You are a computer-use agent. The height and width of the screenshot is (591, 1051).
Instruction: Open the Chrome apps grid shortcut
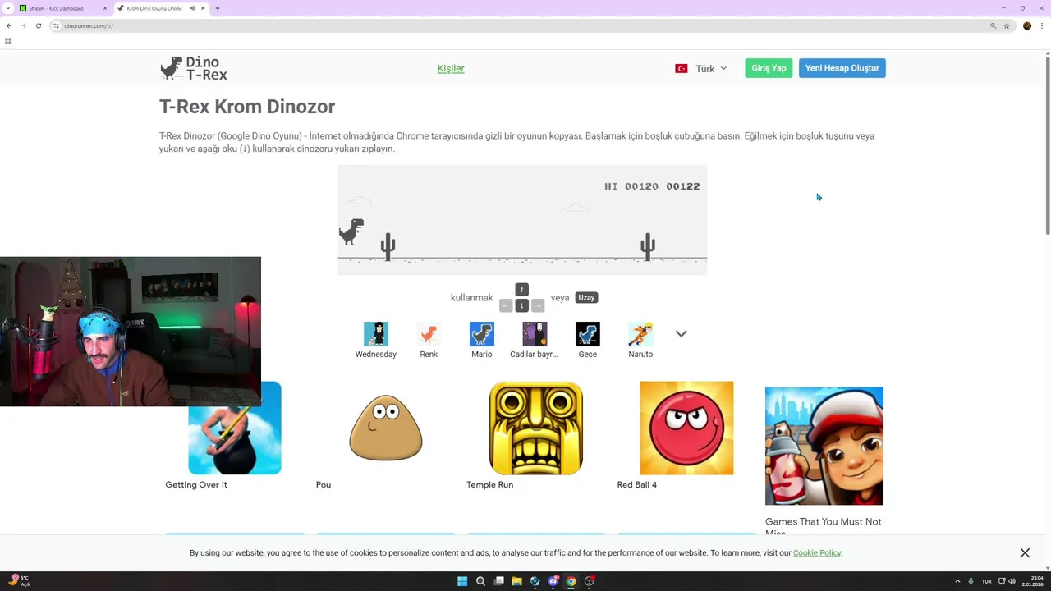click(x=8, y=41)
